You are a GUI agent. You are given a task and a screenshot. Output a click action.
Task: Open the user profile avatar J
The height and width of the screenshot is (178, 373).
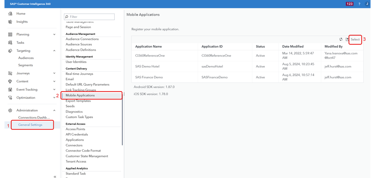(x=367, y=4)
